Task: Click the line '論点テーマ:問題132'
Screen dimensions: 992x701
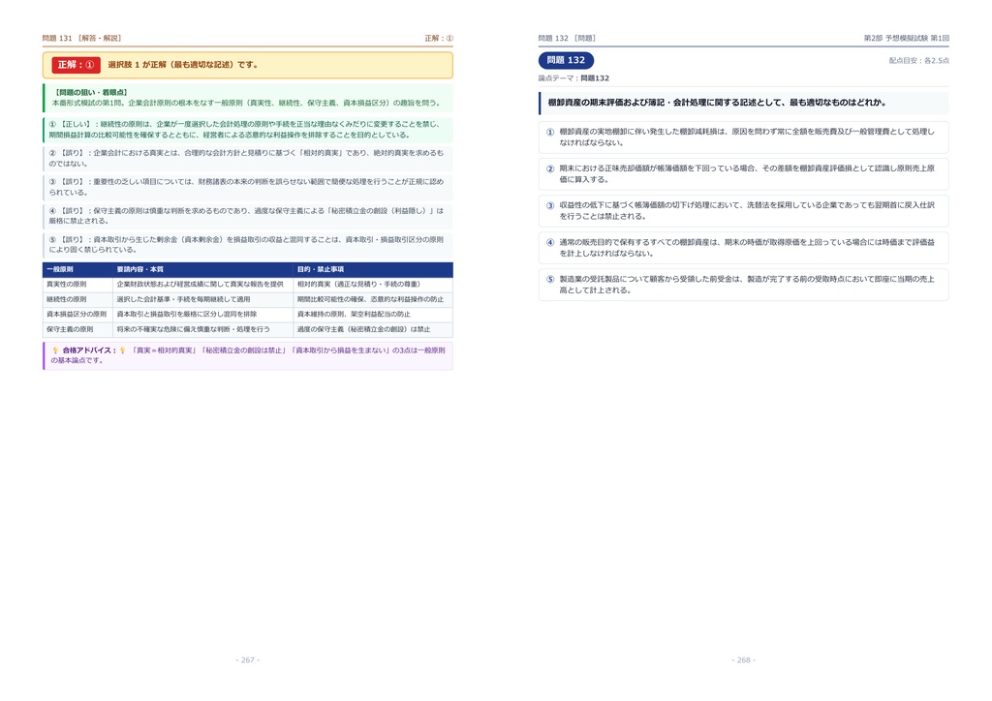Action: [x=573, y=78]
